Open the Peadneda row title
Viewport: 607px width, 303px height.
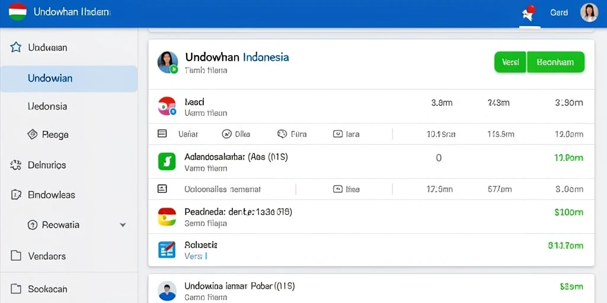coord(238,212)
